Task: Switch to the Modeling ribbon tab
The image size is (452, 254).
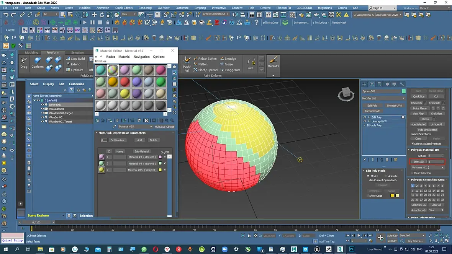Action: click(x=31, y=52)
